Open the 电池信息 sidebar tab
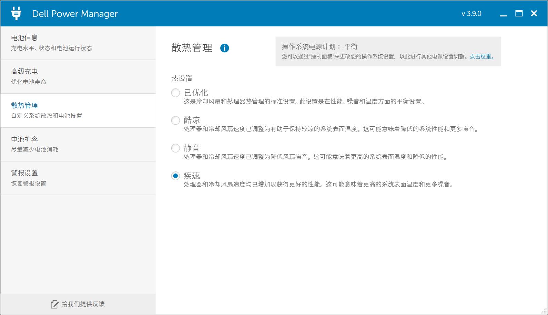Screen dimensions: 548x315 78,43
